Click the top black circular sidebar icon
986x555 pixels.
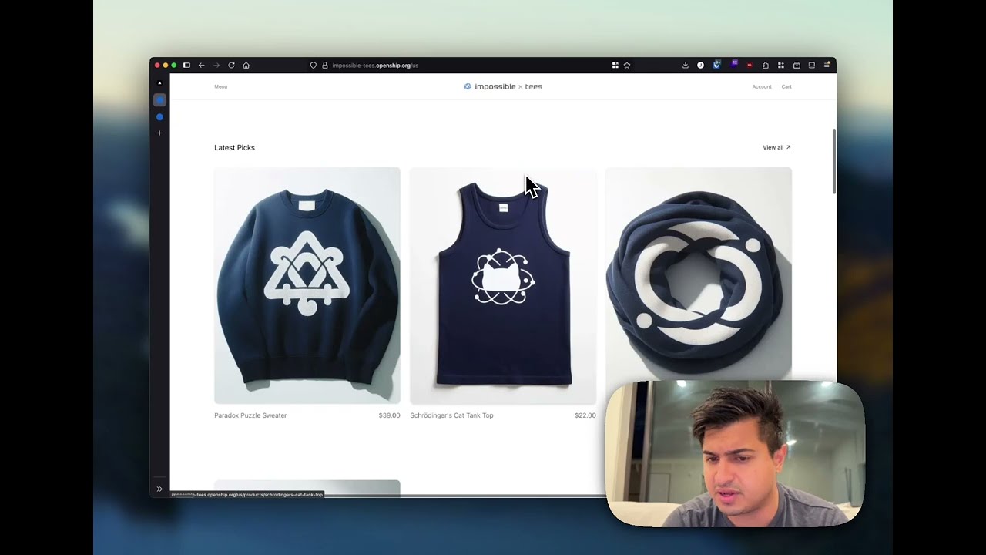click(x=159, y=82)
